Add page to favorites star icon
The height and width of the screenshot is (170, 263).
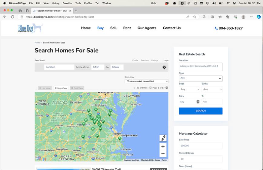tap(195, 17)
